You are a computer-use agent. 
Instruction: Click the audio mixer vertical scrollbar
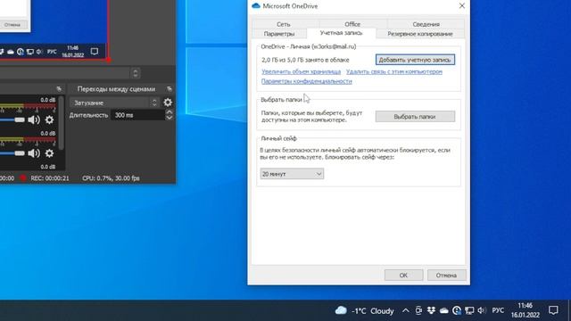tap(62, 124)
